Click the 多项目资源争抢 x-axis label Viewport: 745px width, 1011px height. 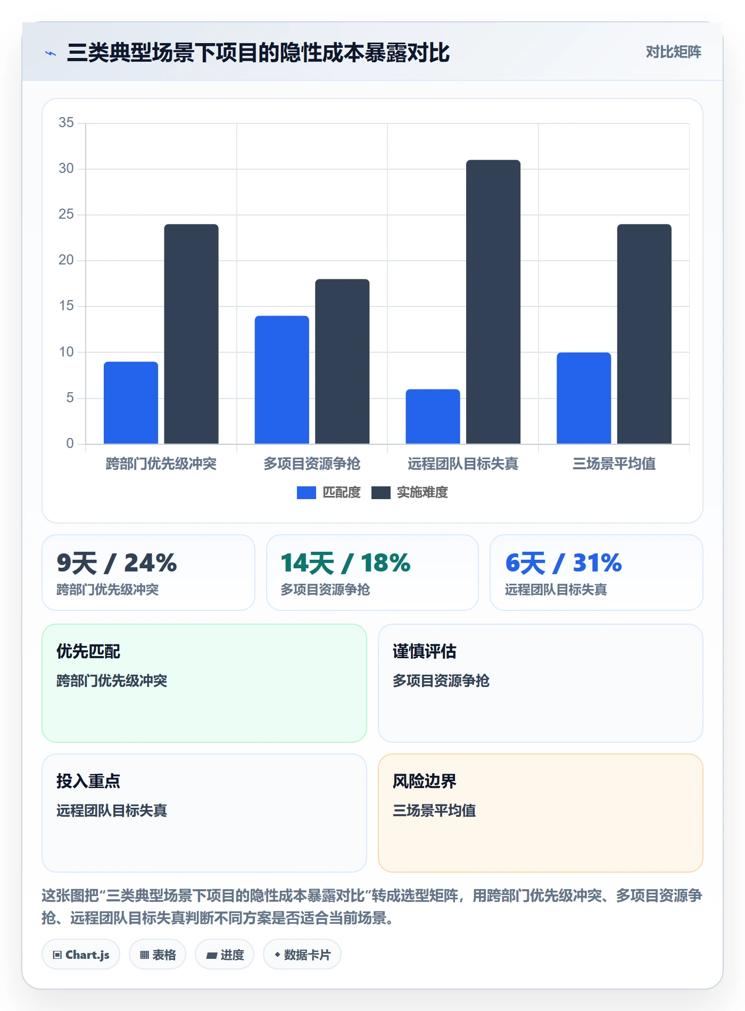pyautogui.click(x=312, y=464)
